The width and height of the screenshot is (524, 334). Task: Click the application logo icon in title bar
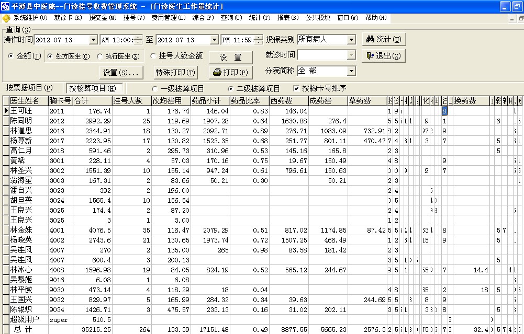5,6
